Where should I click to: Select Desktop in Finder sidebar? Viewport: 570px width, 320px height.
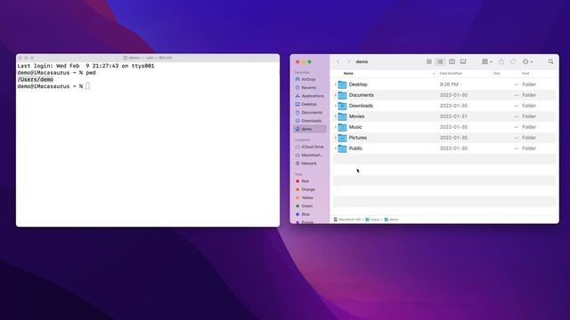[310, 104]
